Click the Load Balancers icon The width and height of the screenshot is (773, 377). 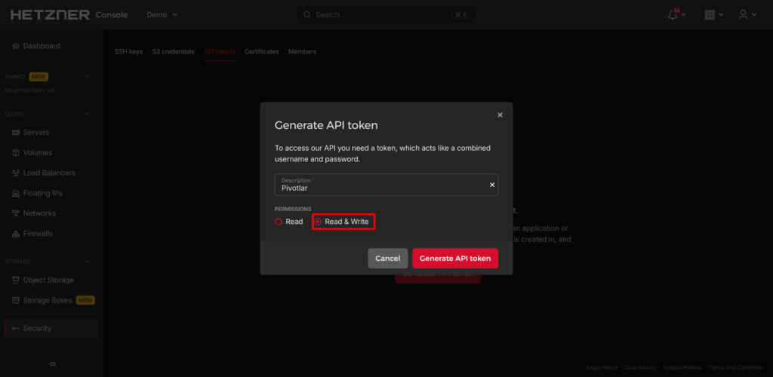tap(16, 173)
